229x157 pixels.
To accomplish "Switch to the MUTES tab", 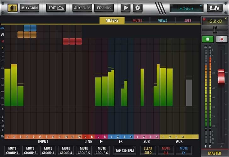I will pyautogui.click(x=137, y=21).
